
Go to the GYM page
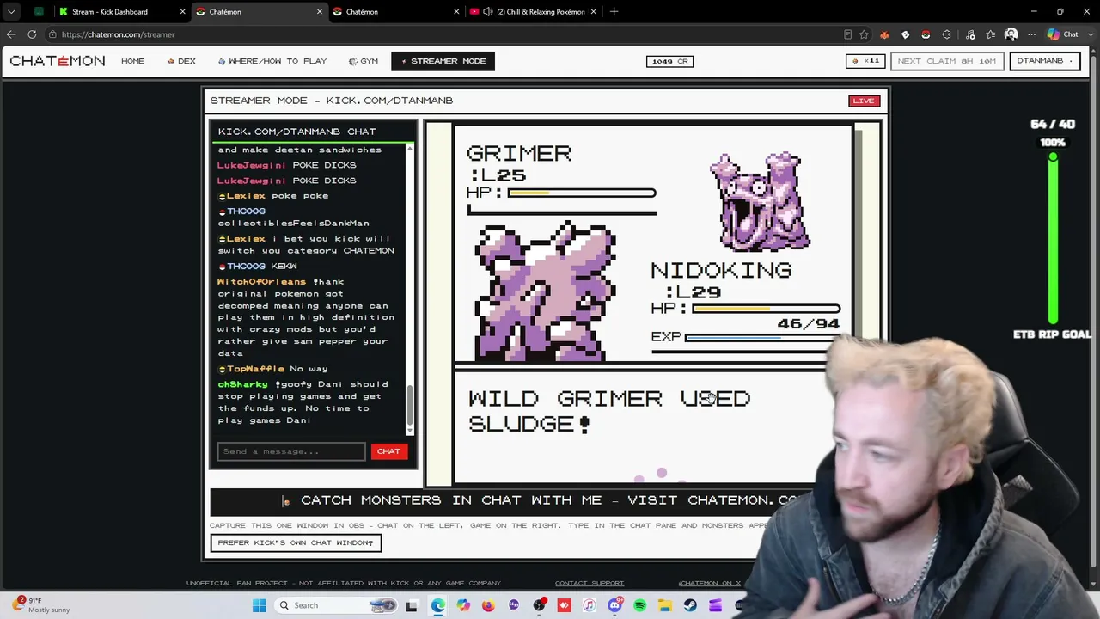point(364,61)
